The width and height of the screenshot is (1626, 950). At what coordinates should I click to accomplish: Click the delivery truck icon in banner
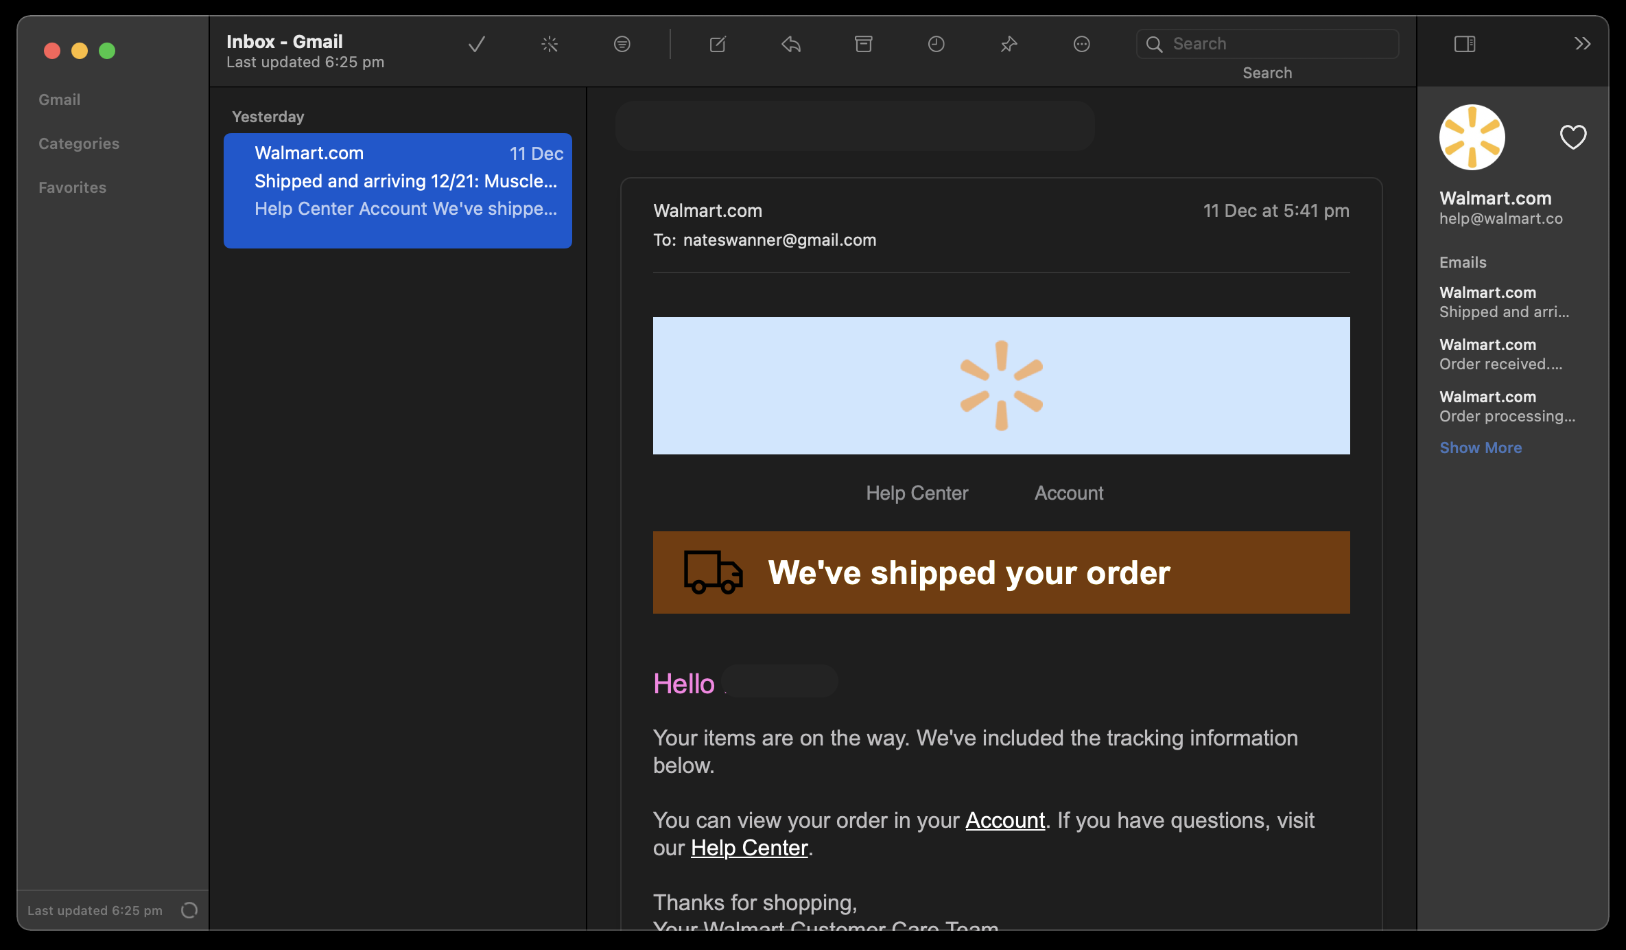coord(713,572)
